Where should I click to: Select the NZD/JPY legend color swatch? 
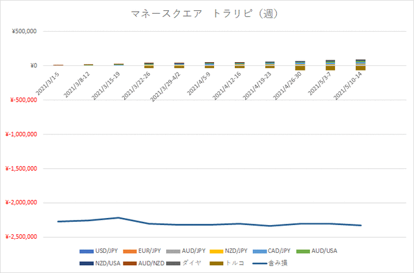(x=217, y=252)
